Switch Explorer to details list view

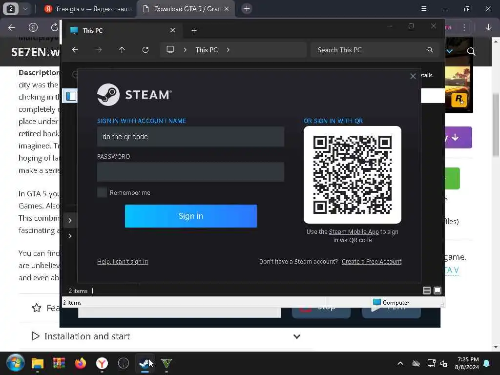[426, 291]
